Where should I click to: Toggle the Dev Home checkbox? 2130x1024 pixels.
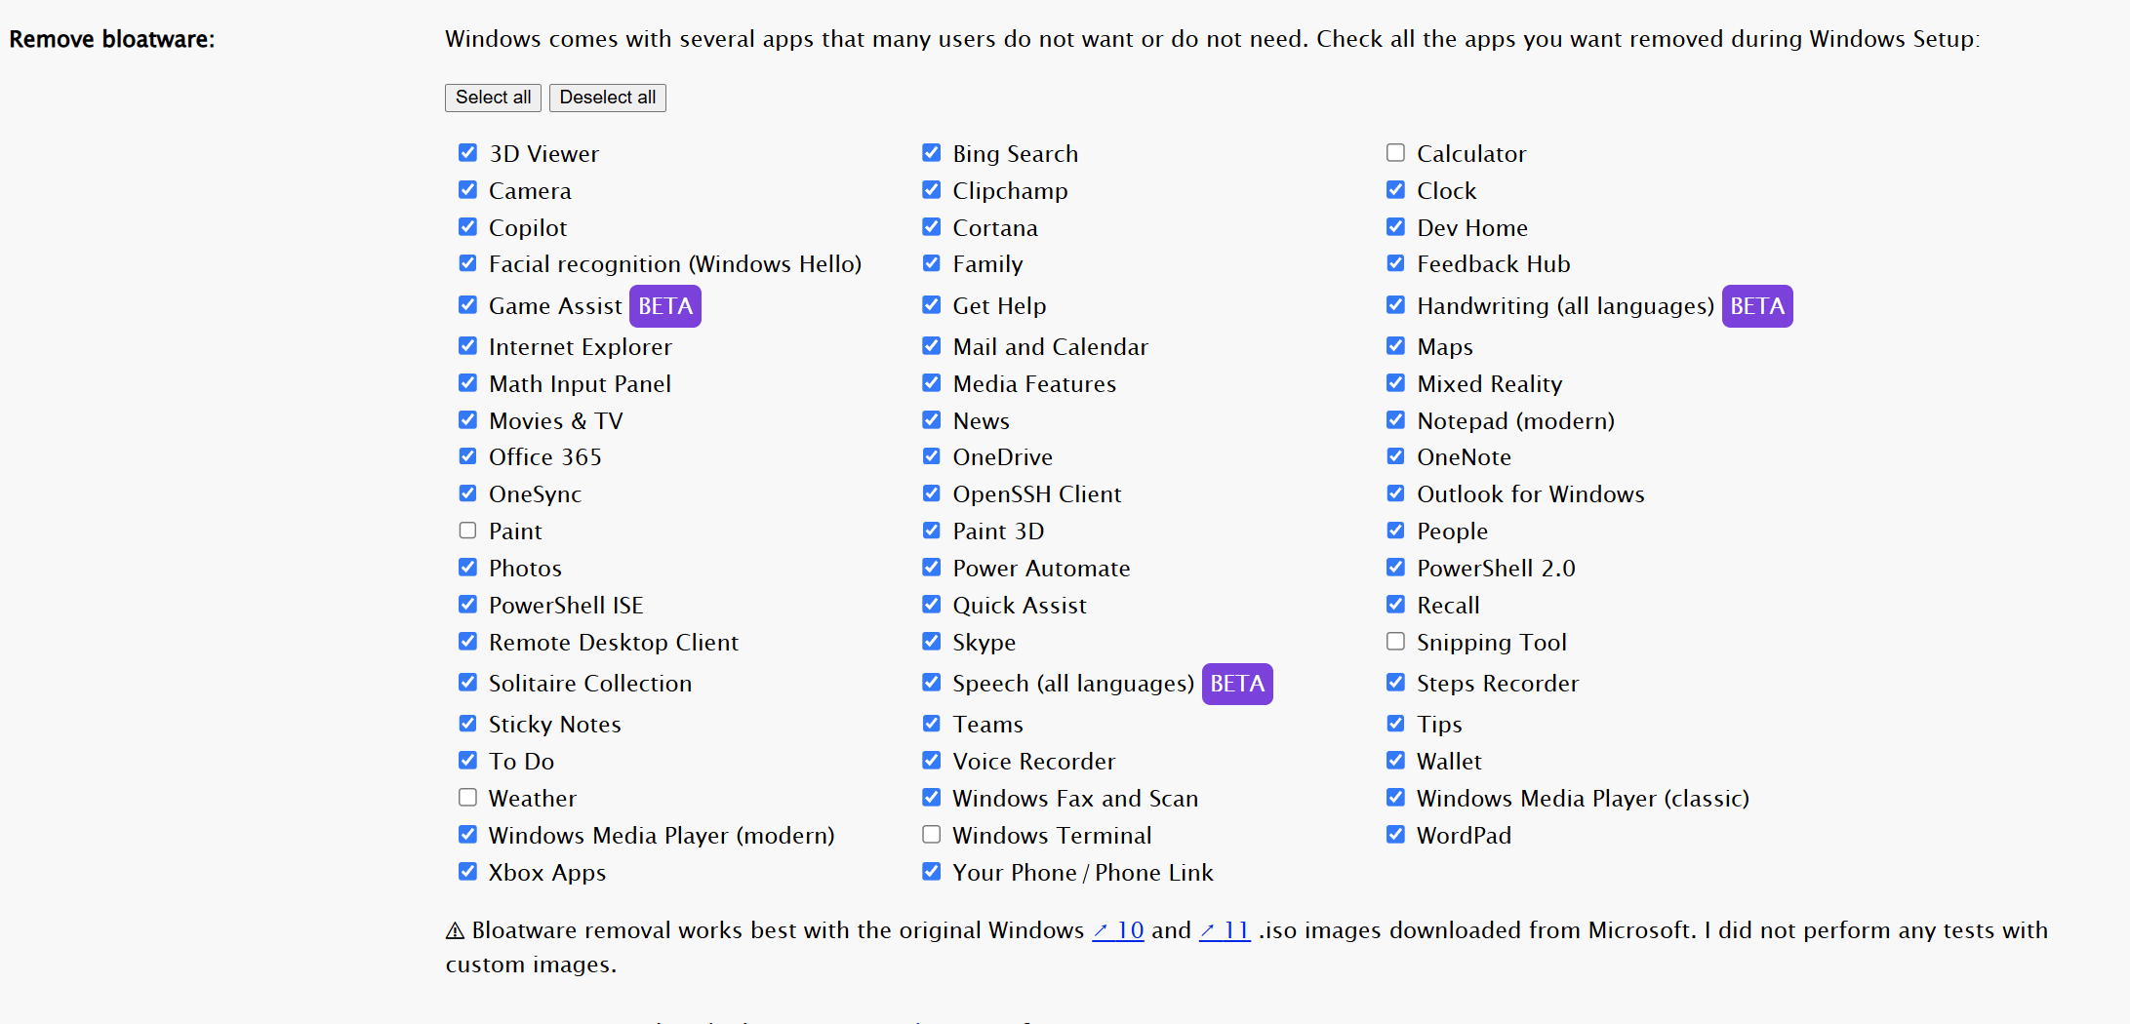pyautogui.click(x=1396, y=227)
